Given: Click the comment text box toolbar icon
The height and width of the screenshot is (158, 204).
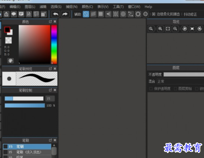Looking at the screenshot, I should coord(21,14).
